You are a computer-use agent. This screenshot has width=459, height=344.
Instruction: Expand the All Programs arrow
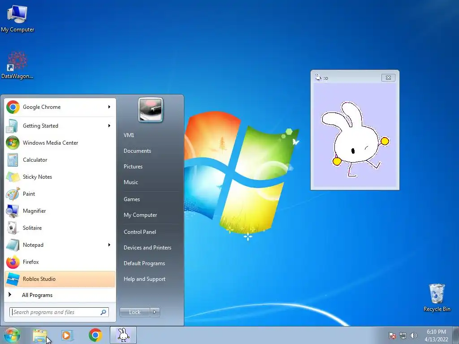10,295
